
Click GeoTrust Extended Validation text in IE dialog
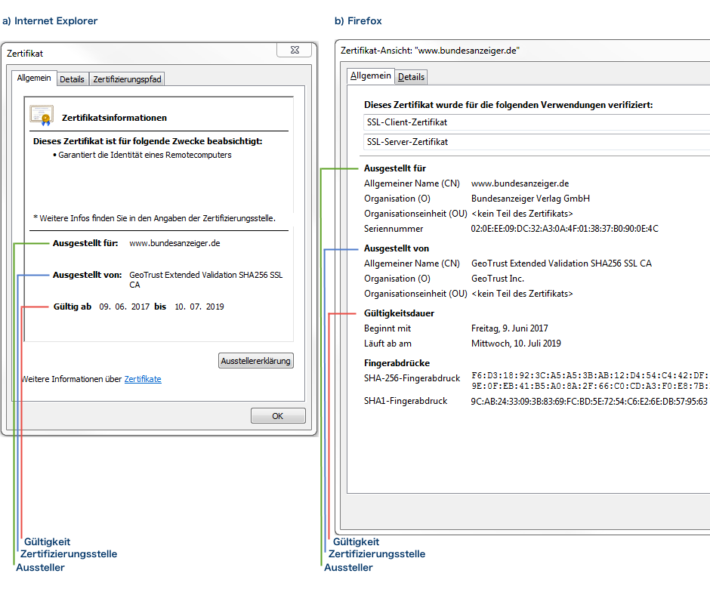[205, 279]
